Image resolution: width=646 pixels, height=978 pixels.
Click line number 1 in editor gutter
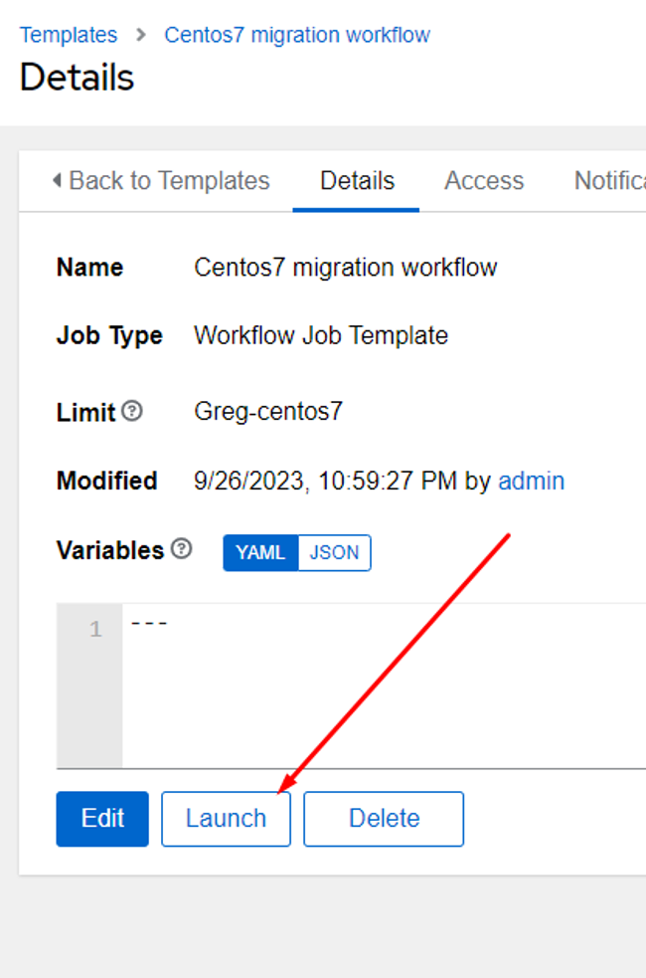(x=95, y=629)
